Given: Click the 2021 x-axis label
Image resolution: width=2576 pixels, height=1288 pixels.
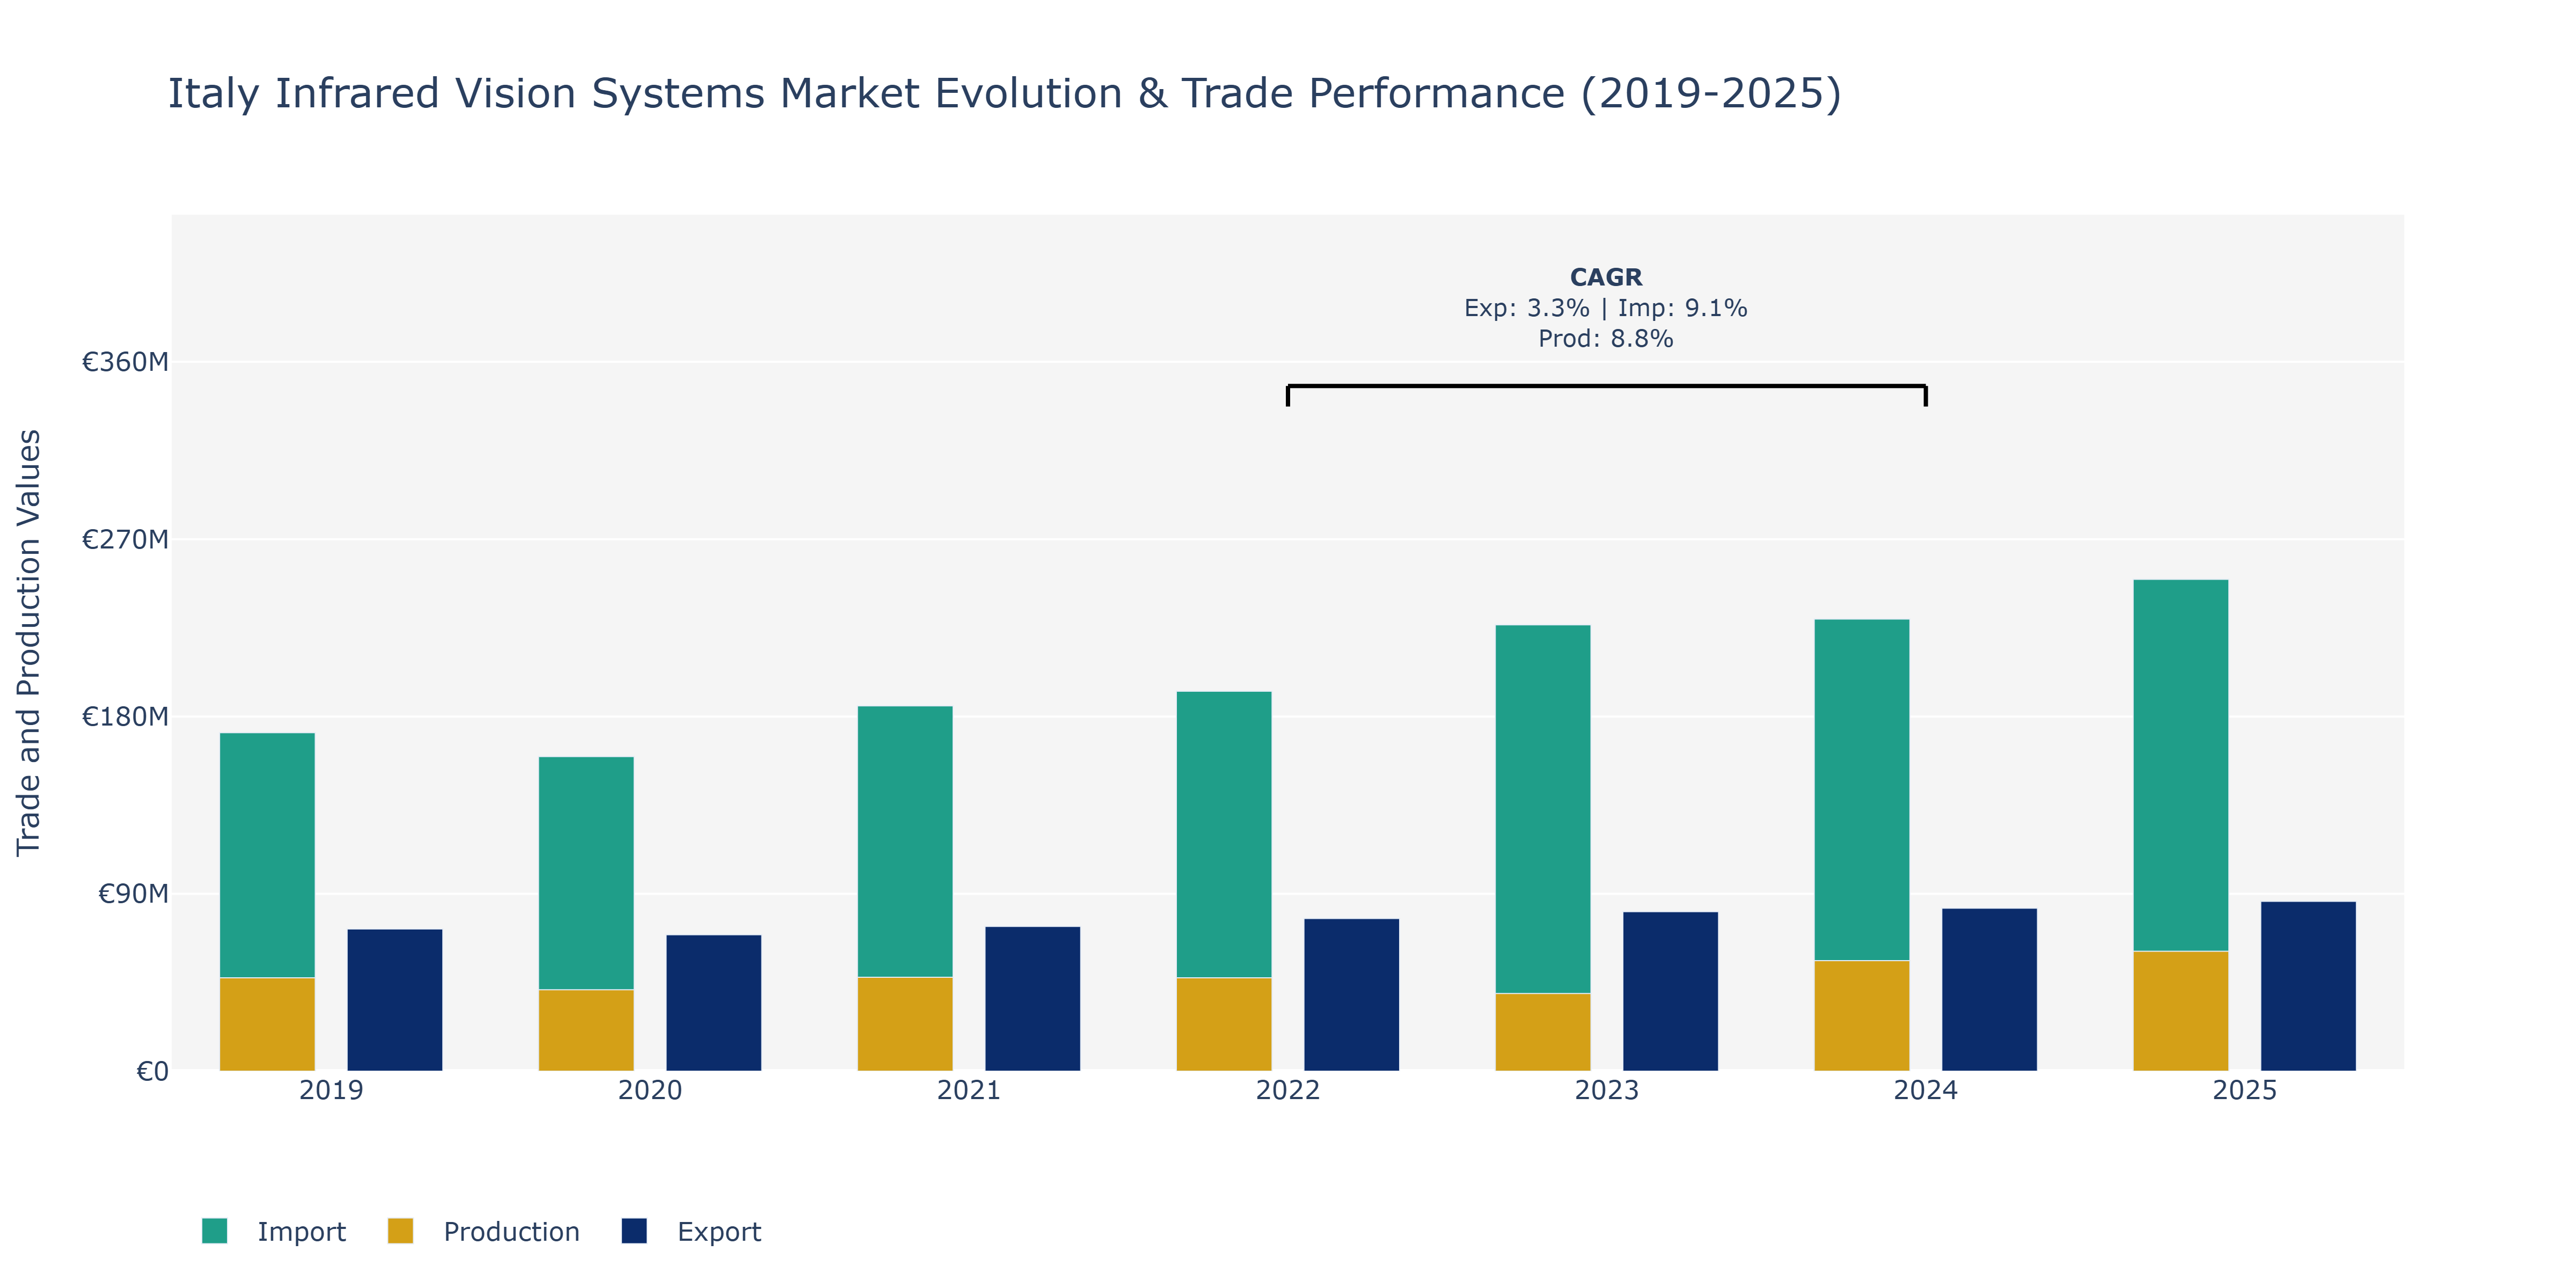Looking at the screenshot, I should point(969,1090).
